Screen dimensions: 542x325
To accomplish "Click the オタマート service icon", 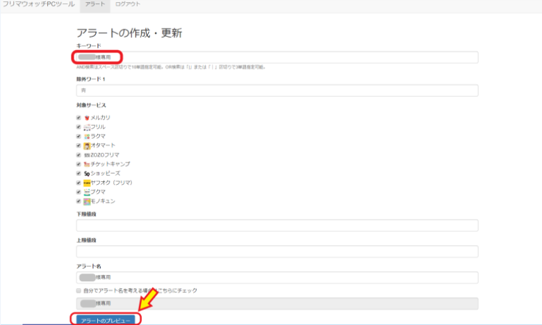I will (x=87, y=146).
